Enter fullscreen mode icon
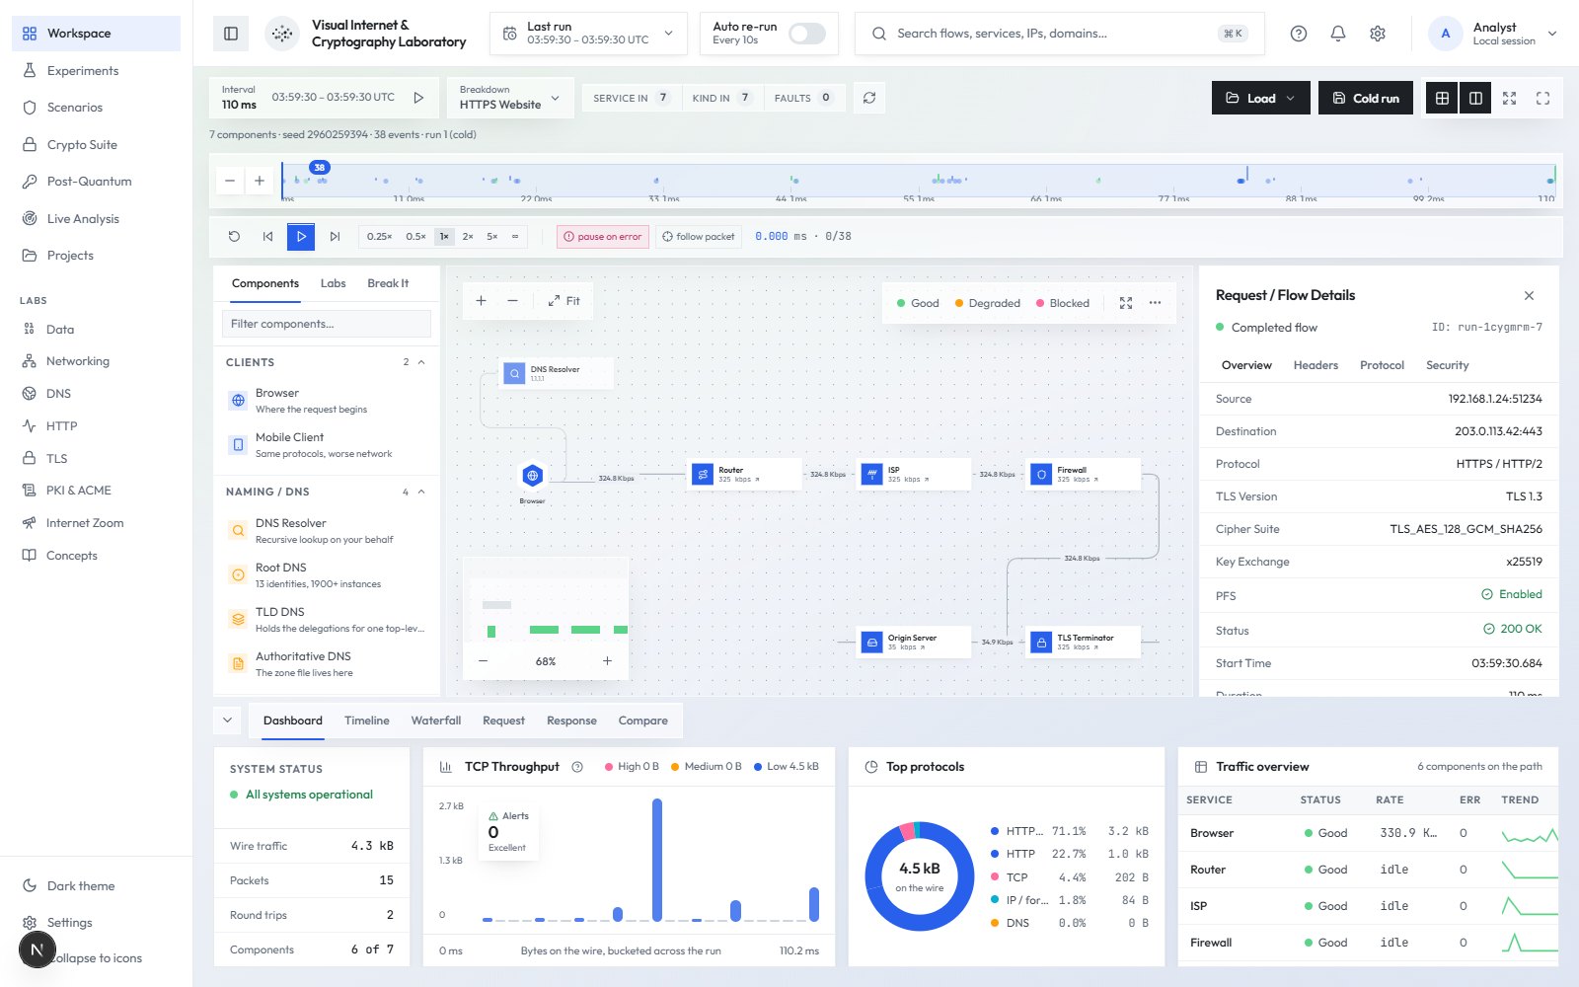Screen dimensions: 1579x987 tap(1542, 98)
